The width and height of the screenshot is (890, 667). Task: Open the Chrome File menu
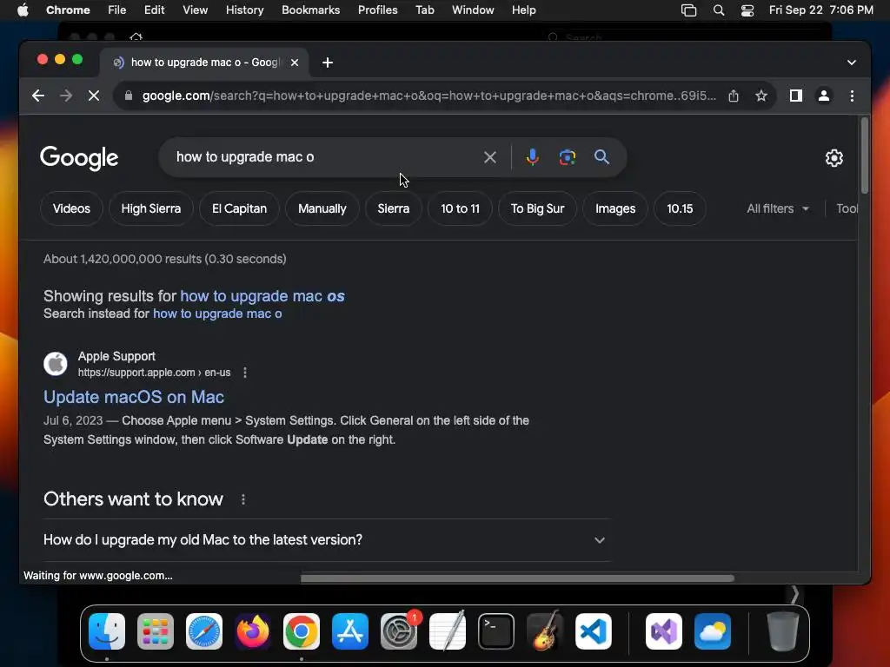(117, 10)
